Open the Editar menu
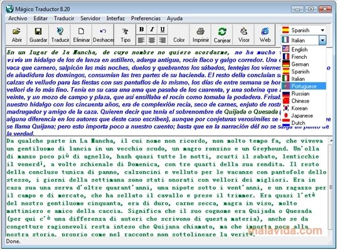The image size is (337, 250). click(40, 18)
